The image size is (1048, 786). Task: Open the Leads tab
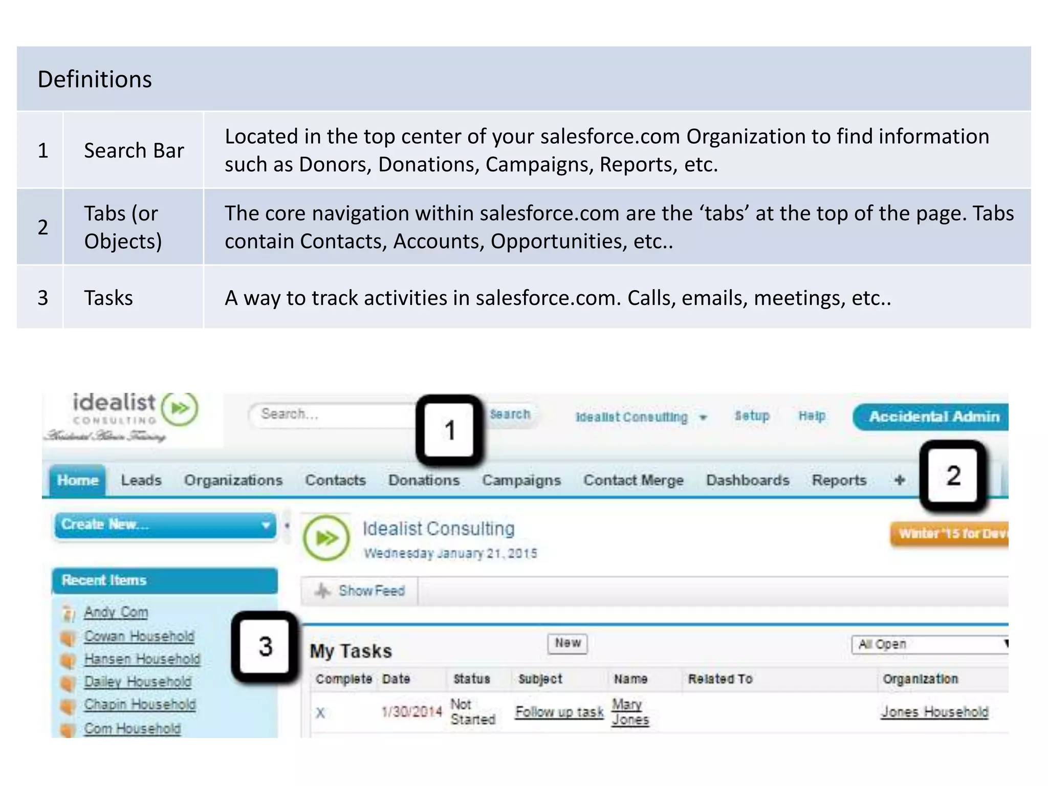tap(141, 480)
